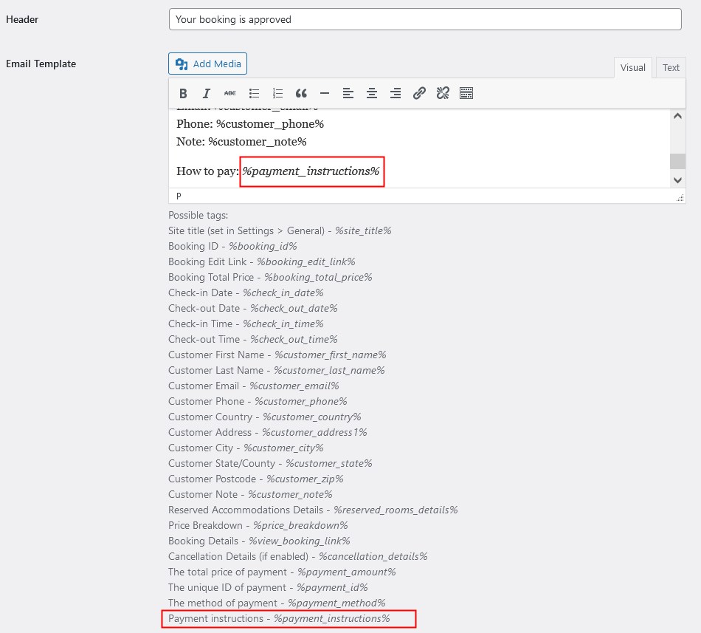Viewport: 701px width, 633px height.
Task: Click the %check_out_time% tag
Action: (294, 340)
